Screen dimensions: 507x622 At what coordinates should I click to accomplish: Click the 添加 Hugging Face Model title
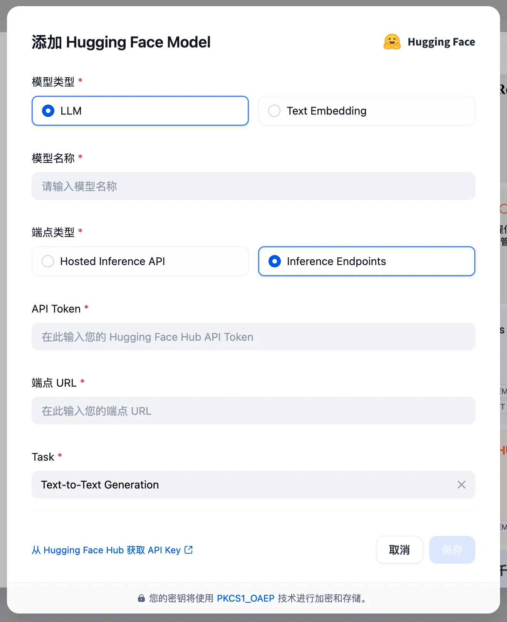click(x=121, y=42)
